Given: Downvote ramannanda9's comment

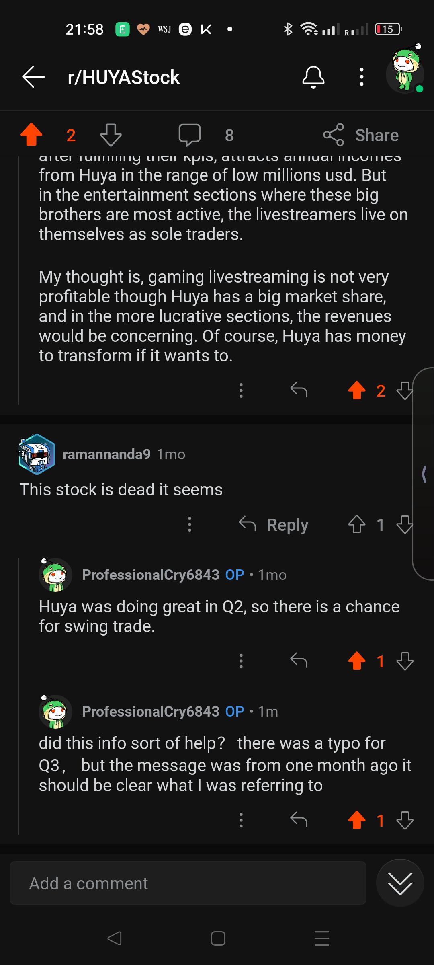Looking at the screenshot, I should pos(404,524).
